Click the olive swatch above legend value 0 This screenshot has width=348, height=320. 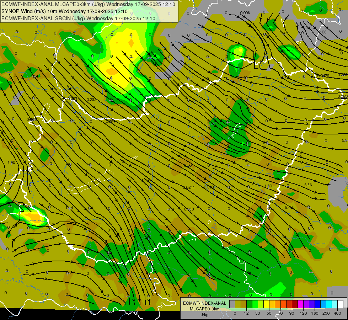click(238, 304)
